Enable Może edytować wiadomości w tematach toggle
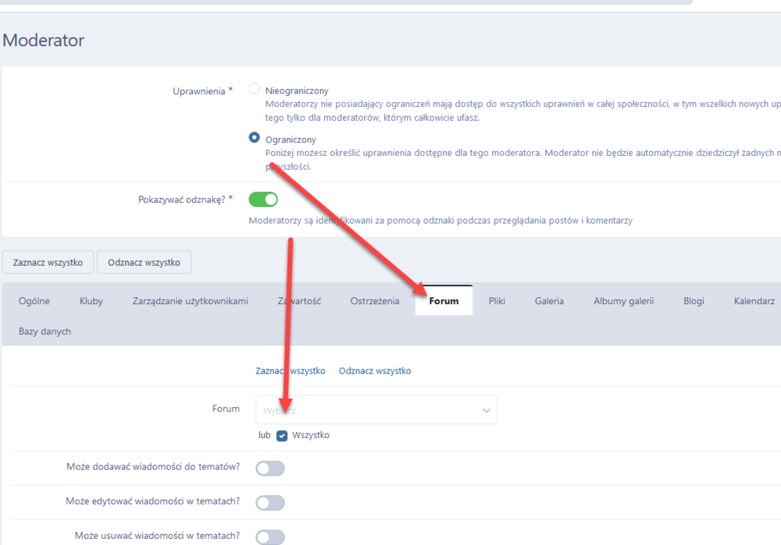The height and width of the screenshot is (545, 781). pyautogui.click(x=270, y=503)
